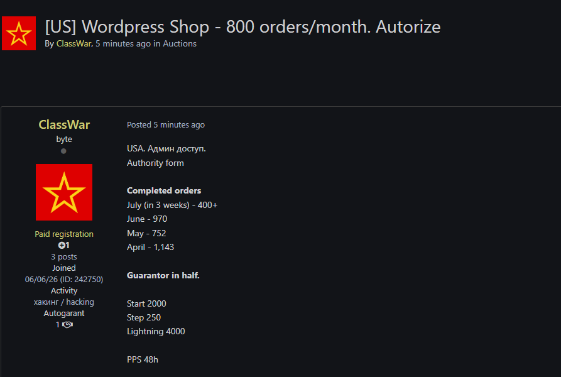Click the 'Completed orders' heading
The image size is (561, 377).
pyautogui.click(x=164, y=190)
